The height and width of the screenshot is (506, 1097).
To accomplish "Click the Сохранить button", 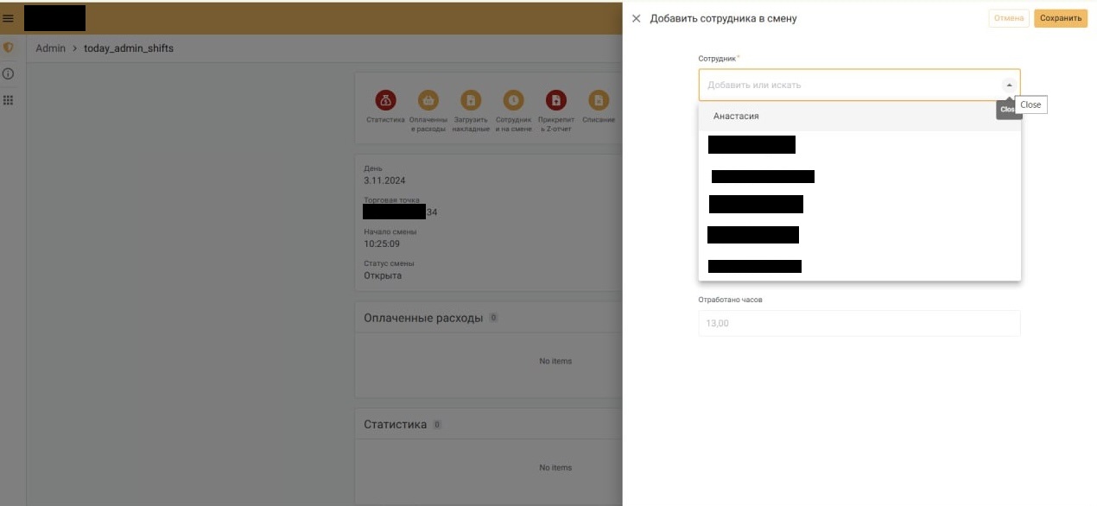I will pos(1061,18).
